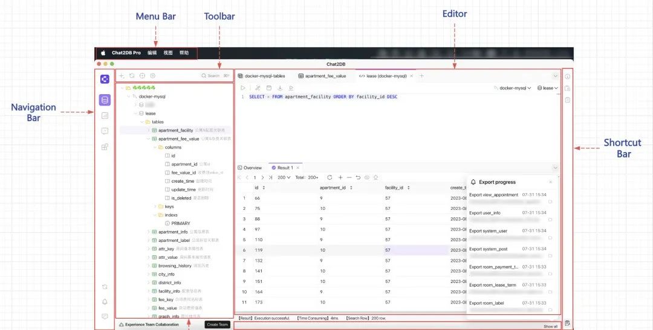Open the Apple menu
The height and width of the screenshot is (330, 653).
(103, 52)
